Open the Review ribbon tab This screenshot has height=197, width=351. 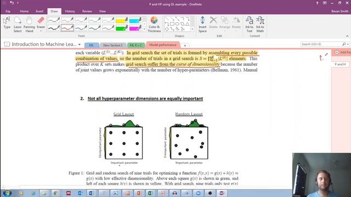pos(87,11)
